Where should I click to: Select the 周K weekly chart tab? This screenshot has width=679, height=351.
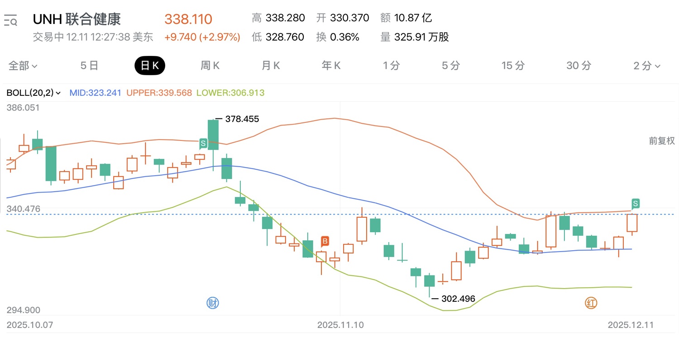pyautogui.click(x=210, y=66)
